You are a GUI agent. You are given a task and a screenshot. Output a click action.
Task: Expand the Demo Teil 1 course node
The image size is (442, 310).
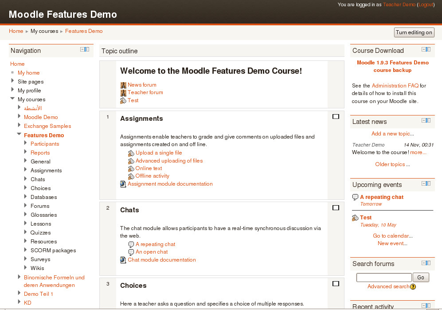click(x=19, y=293)
